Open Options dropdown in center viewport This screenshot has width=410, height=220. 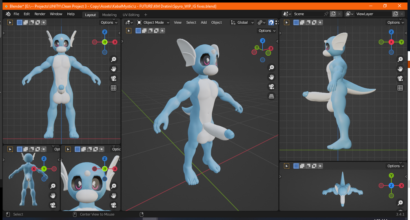click(267, 31)
